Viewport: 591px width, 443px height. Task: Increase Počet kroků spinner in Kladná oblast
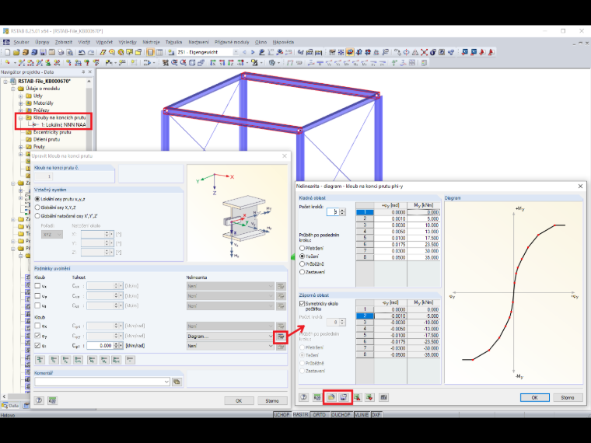pyautogui.click(x=342, y=210)
